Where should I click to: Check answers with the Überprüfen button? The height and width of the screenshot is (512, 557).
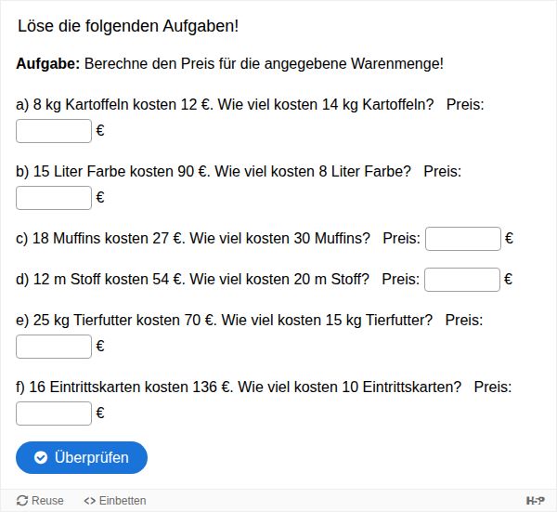point(82,457)
